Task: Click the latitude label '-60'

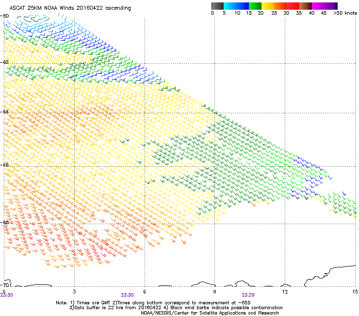Action: coord(4,16)
